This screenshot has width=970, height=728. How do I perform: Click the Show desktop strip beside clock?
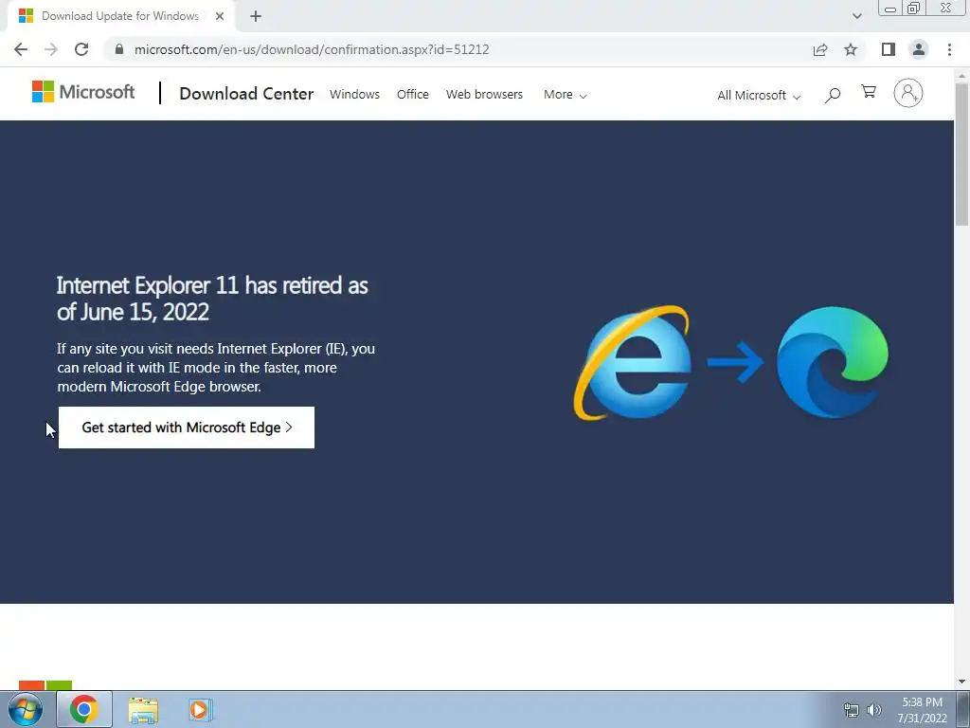963,709
